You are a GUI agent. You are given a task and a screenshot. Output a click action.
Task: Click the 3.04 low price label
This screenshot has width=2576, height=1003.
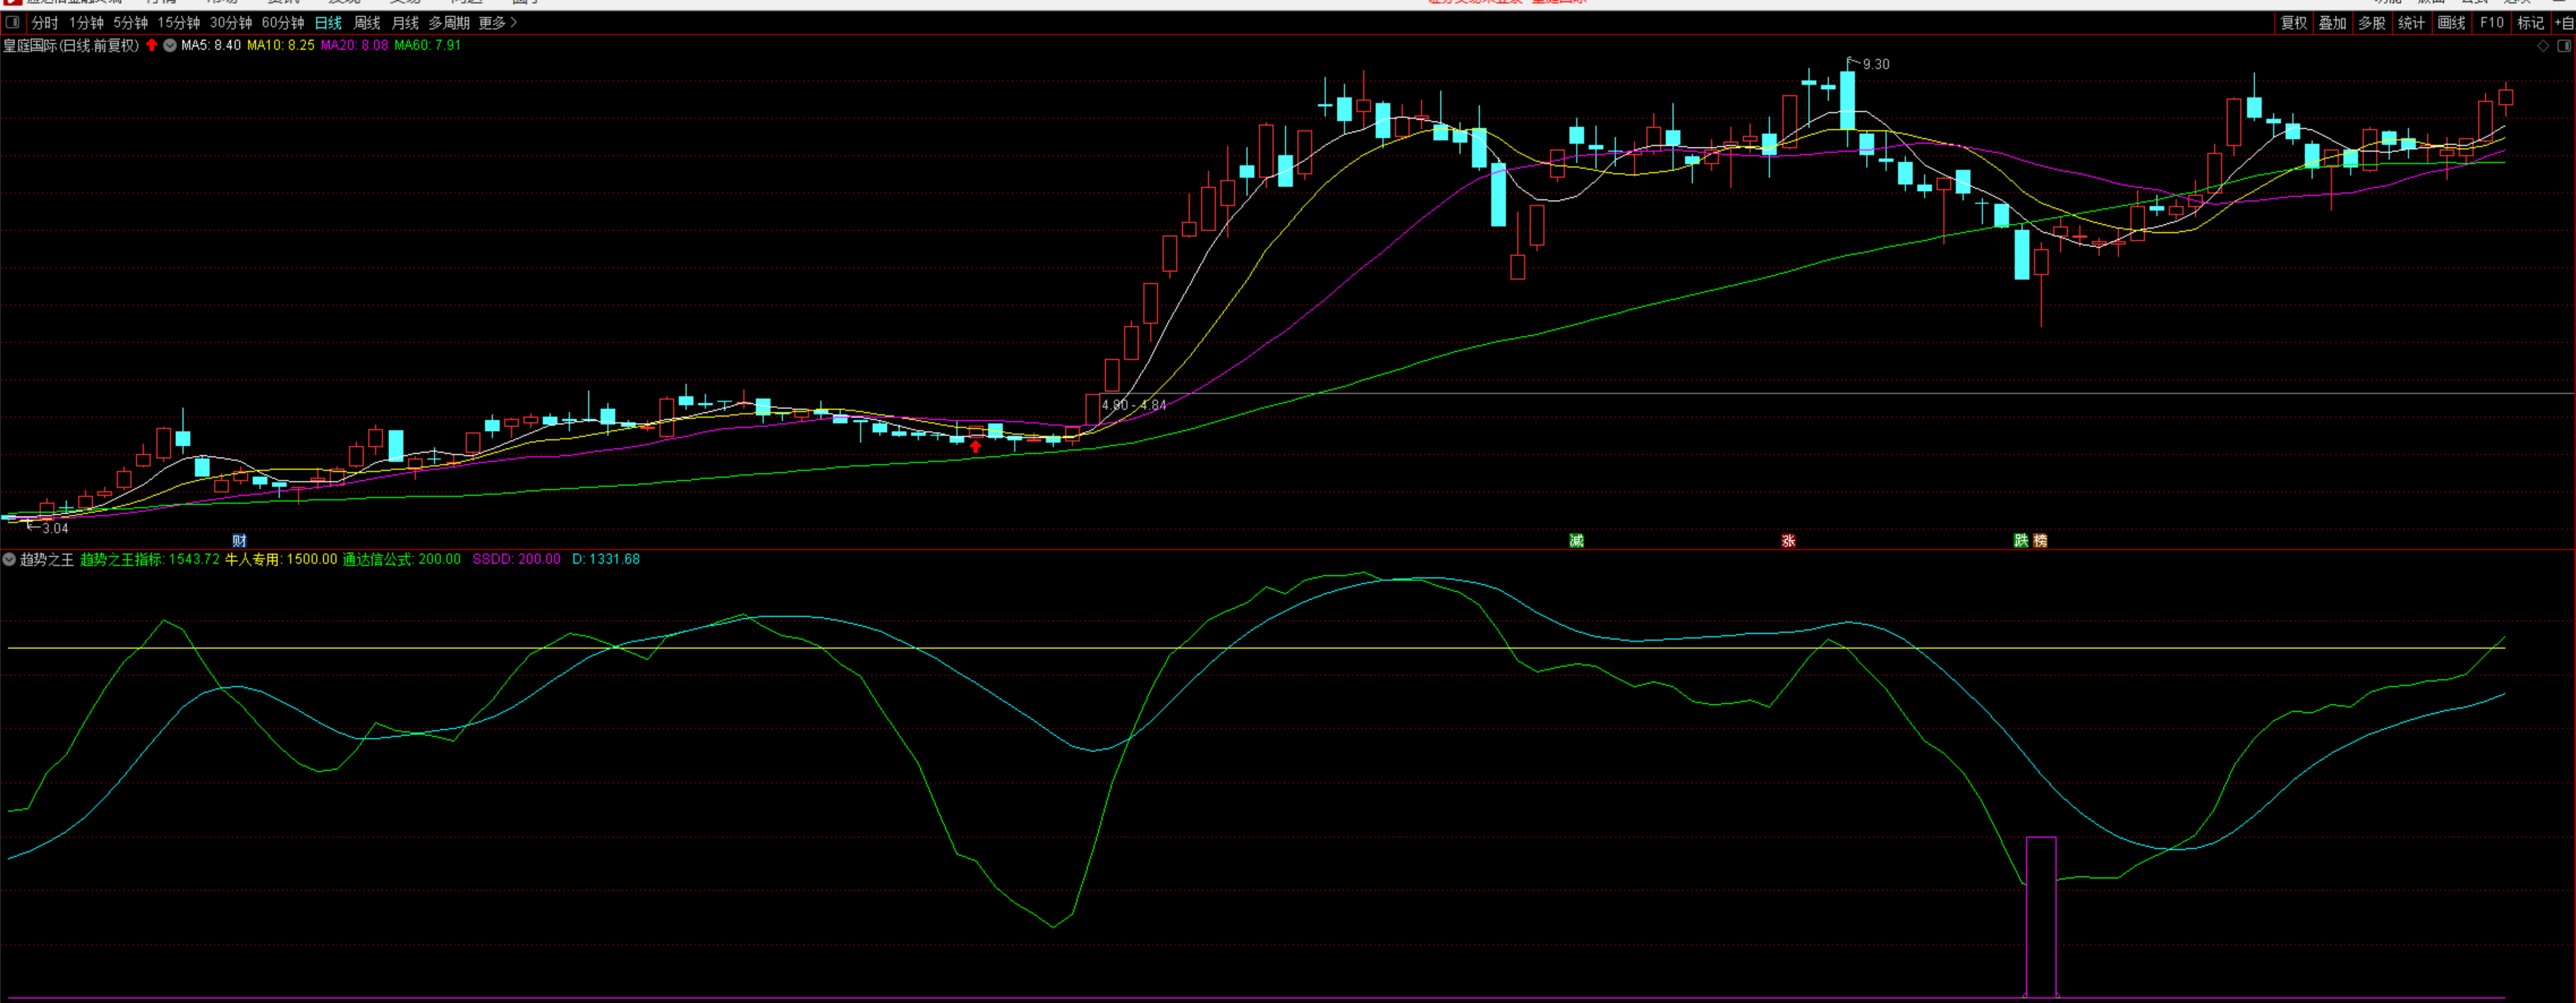click(x=55, y=528)
